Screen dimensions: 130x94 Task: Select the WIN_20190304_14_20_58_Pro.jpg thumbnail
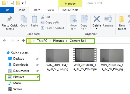pyautogui.click(x=57, y=56)
